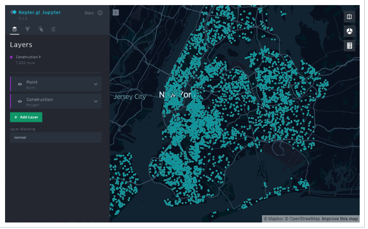
Task: Open the Improve this map link
Action: [339, 219]
